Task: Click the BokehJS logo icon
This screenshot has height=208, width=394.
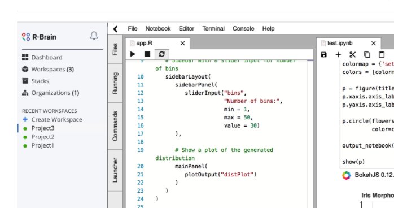Action: 346,175
